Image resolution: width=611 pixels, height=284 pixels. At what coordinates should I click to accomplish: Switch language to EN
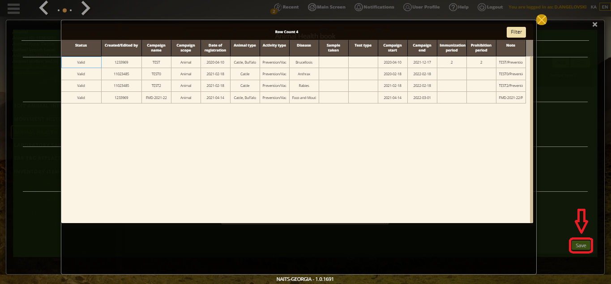604,7
